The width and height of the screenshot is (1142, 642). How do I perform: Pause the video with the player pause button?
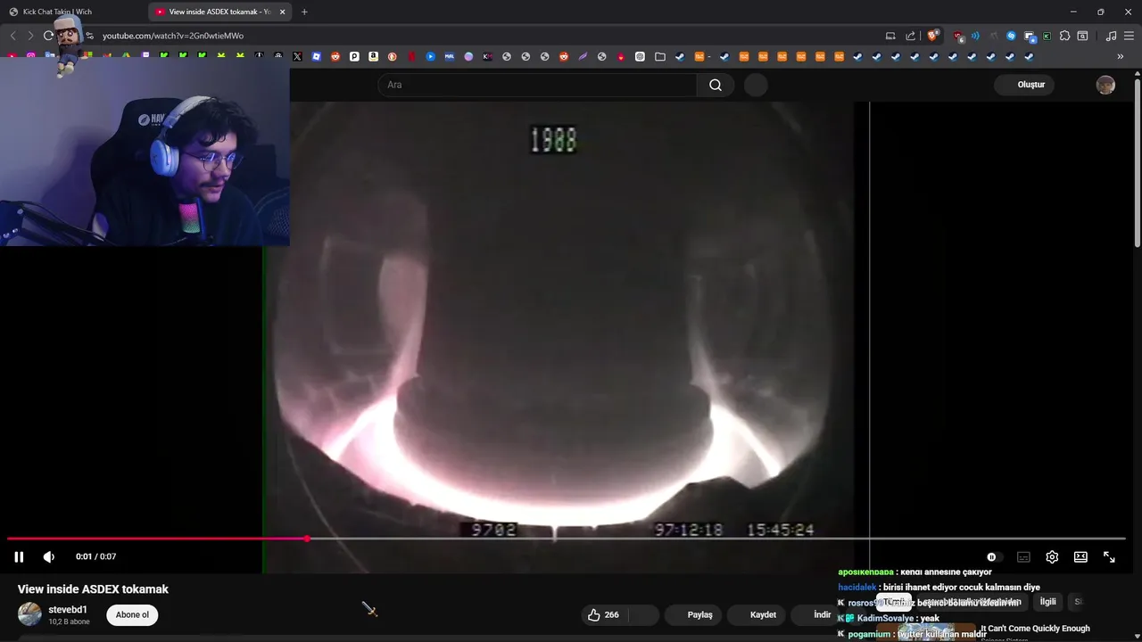[x=19, y=556]
